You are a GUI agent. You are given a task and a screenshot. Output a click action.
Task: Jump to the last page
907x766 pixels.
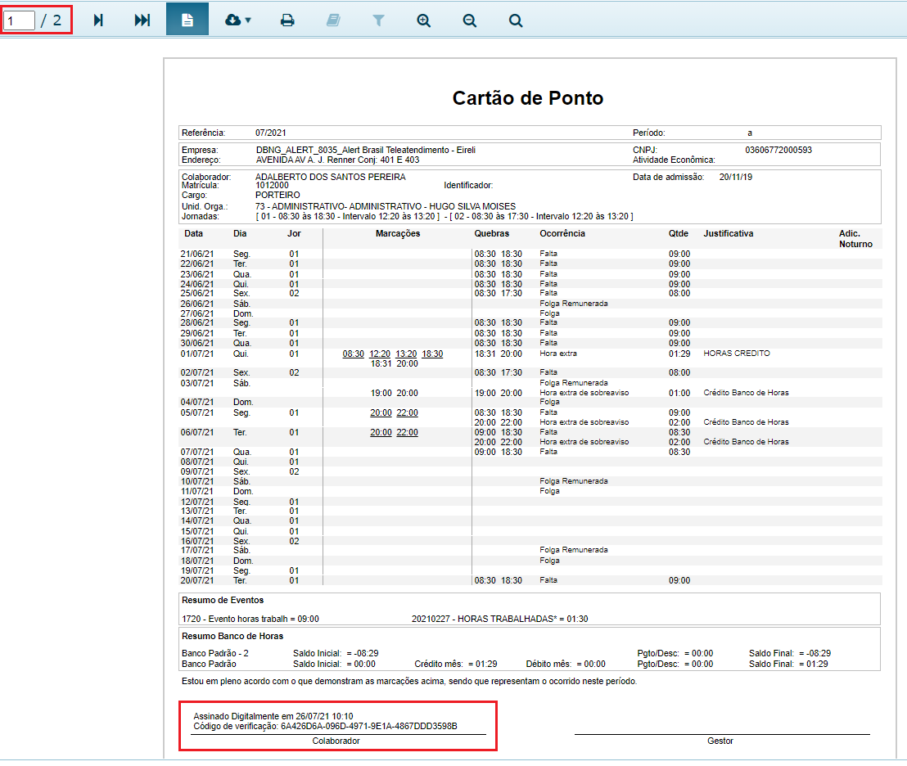[x=142, y=20]
